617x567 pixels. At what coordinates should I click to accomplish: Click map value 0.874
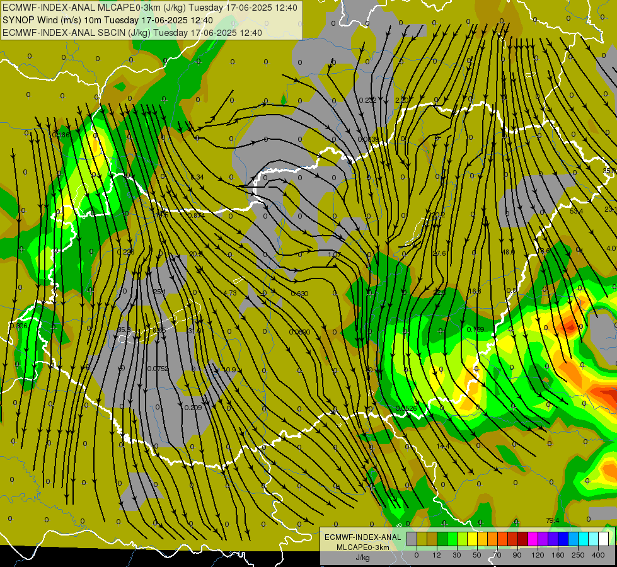pos(196,215)
